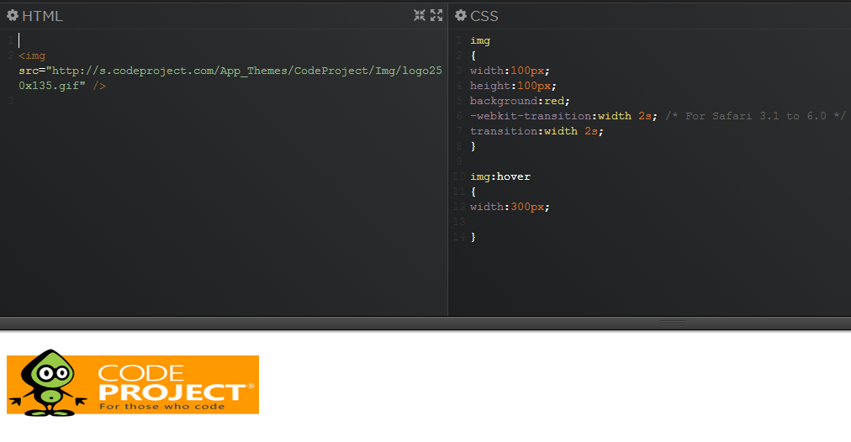
Task: Click the 'For Safari 3.1 to 6.0' comment
Action: (755, 116)
